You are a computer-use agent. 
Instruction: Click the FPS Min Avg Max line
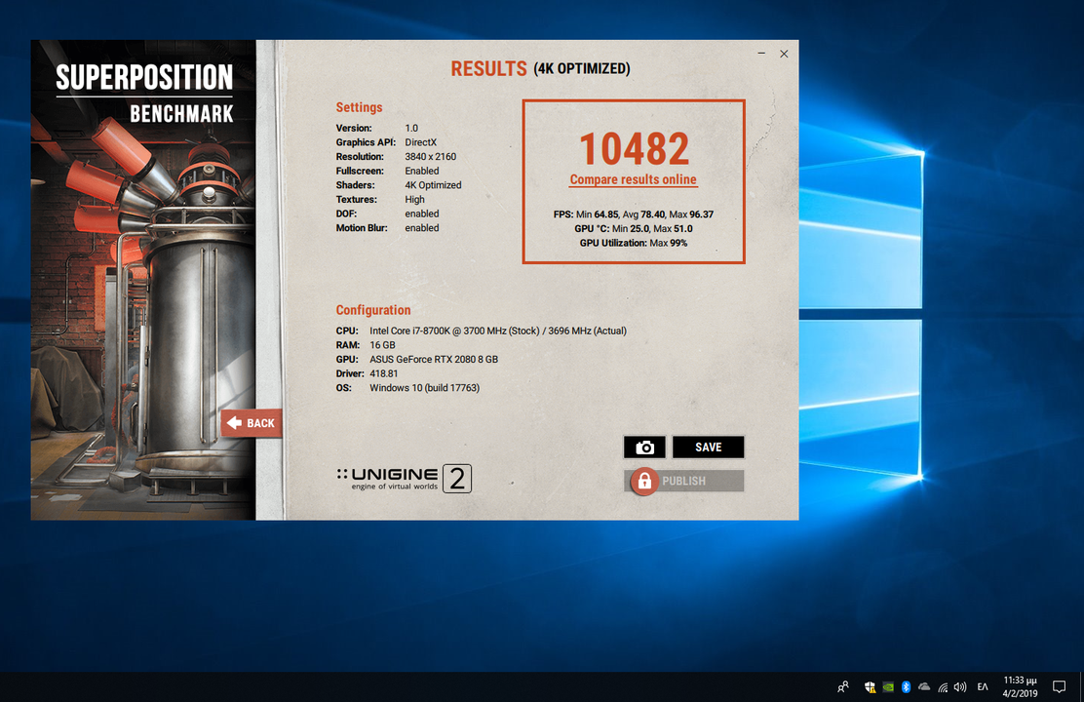[x=634, y=214]
